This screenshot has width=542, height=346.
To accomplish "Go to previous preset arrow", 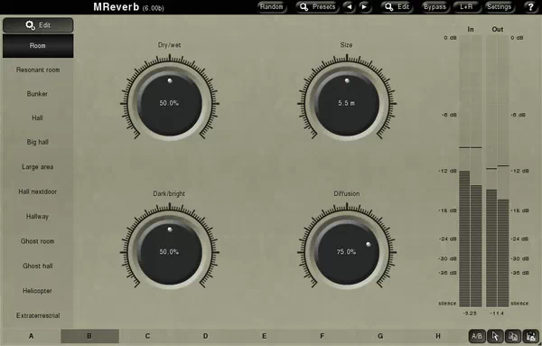I will [350, 7].
